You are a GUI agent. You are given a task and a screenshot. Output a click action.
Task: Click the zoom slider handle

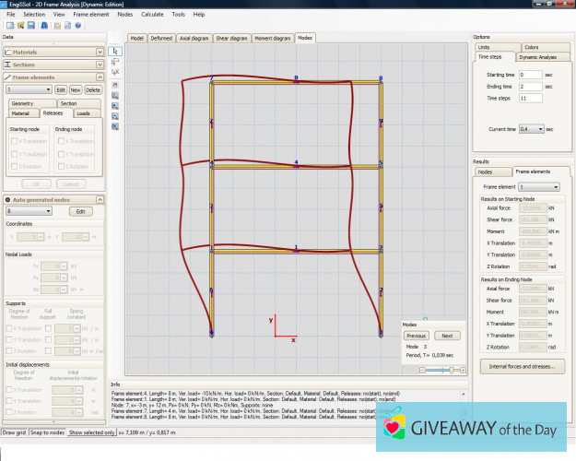pos(450,369)
